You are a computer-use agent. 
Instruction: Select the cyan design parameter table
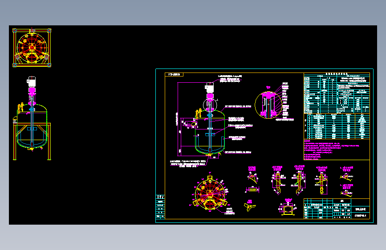tap(337, 93)
